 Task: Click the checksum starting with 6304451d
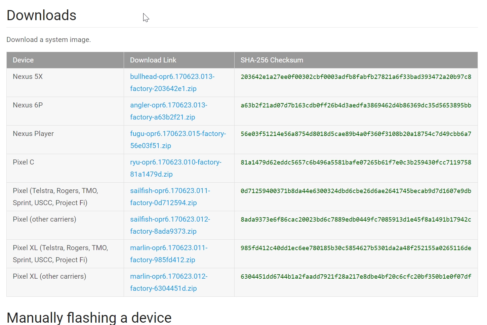pyautogui.click(x=356, y=277)
